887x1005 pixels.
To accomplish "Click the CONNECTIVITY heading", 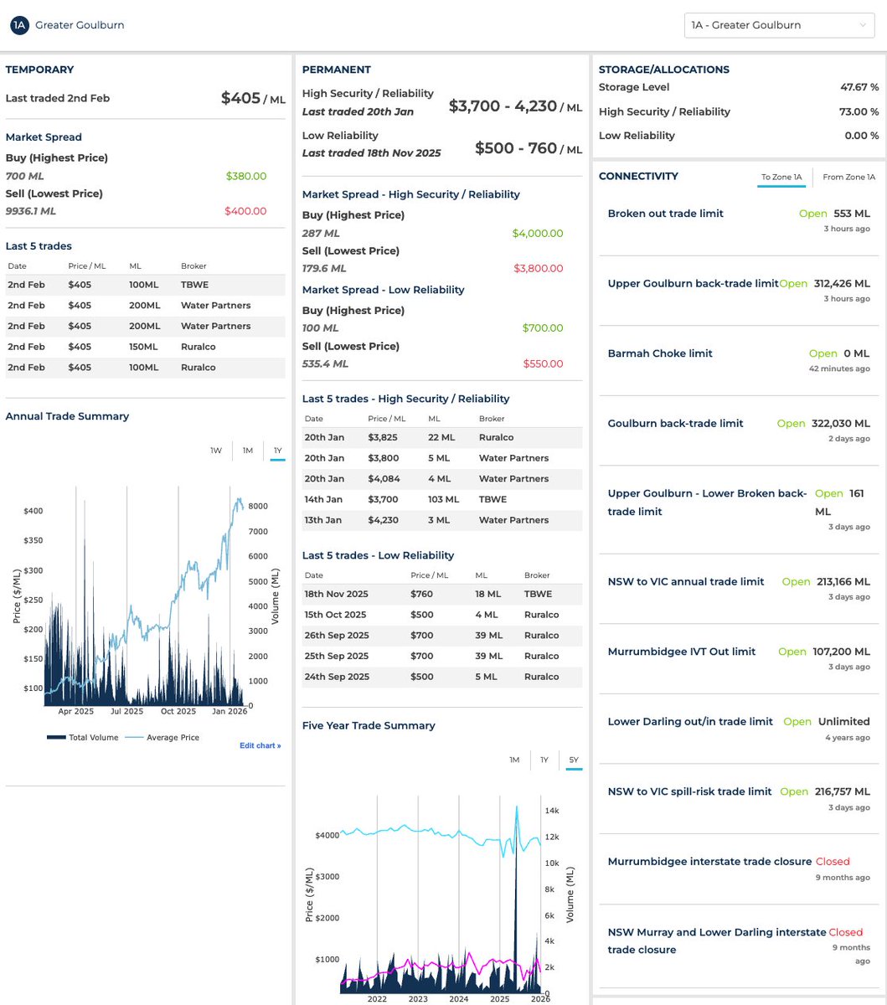I will [x=638, y=176].
